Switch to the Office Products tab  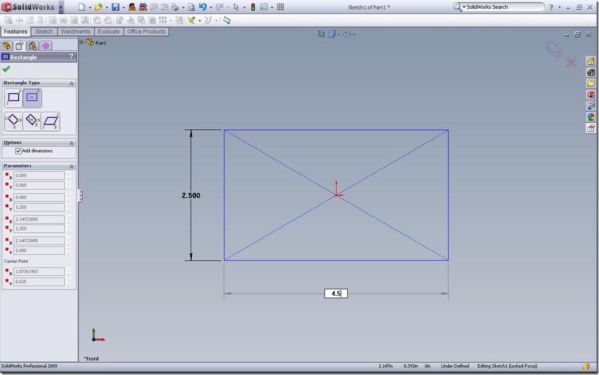click(x=146, y=31)
